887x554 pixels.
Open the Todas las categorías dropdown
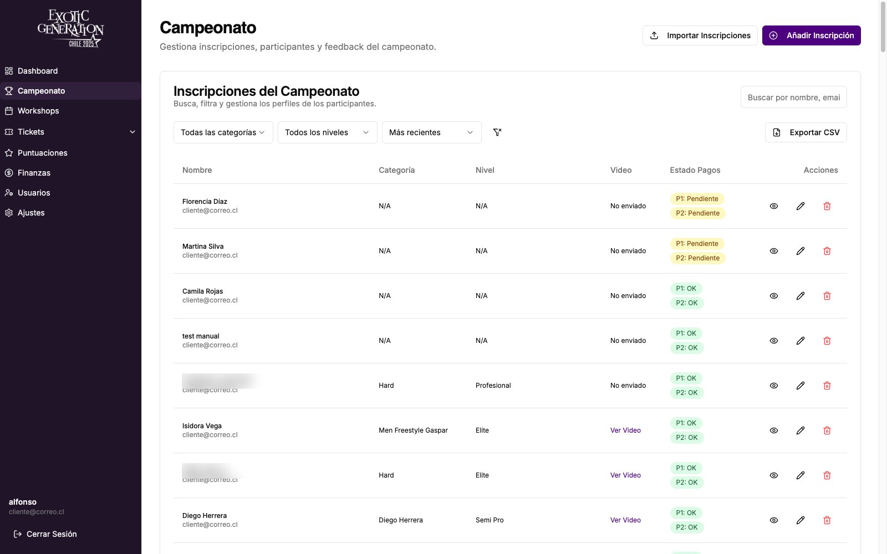(x=223, y=132)
